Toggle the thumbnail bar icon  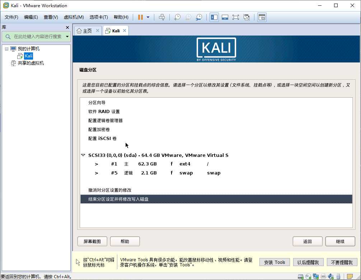click(225, 17)
